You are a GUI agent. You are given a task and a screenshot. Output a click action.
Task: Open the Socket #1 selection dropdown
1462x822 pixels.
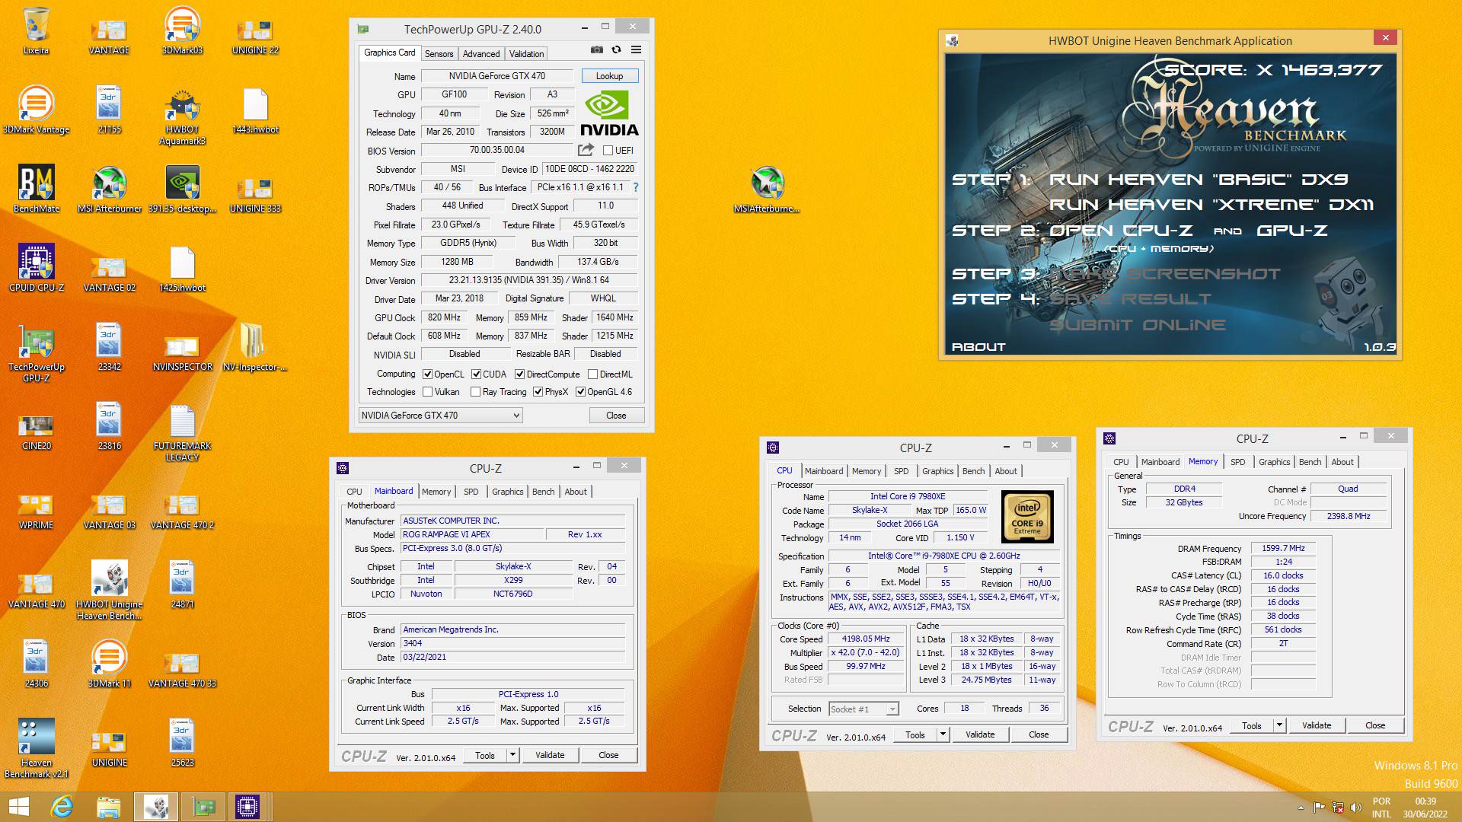863,709
